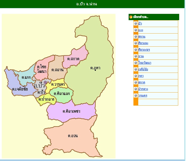Open the ไชยวัฒนา link in the list

click(x=145, y=63)
